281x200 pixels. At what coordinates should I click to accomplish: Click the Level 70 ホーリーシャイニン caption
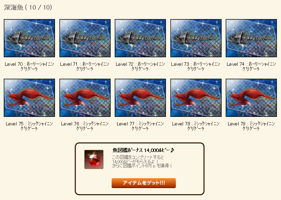[29, 66]
